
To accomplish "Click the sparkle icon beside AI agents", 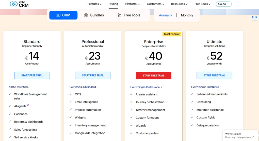I will [28, 105].
